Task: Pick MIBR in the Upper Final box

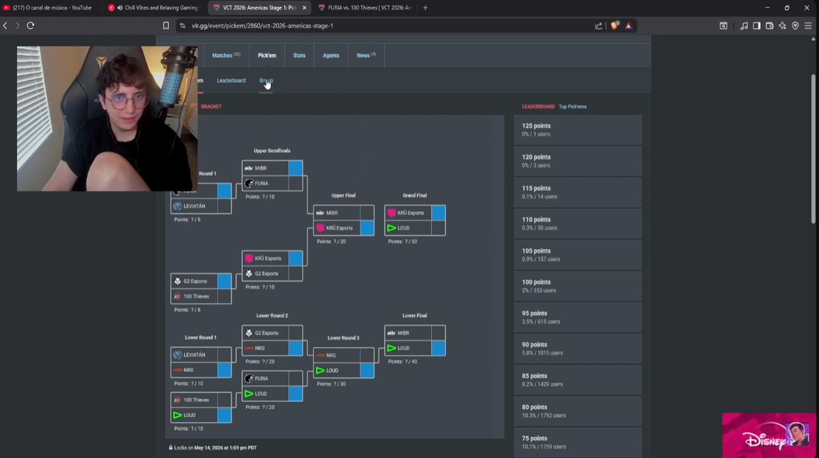Action: point(343,213)
